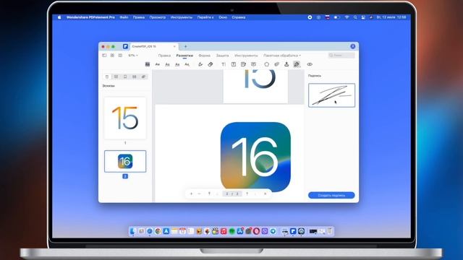This screenshot has height=260, width=463.
Task: Open Google Chrome from the Dock
Action: [x=158, y=231]
